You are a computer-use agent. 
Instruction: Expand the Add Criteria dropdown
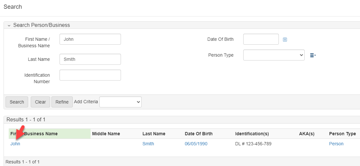[x=120, y=102]
